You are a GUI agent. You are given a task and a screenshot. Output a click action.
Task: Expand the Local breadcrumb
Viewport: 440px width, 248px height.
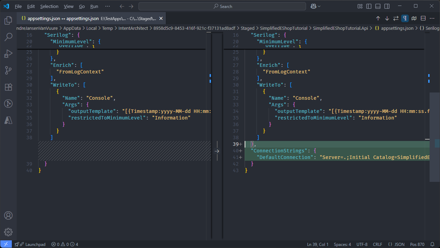point(92,28)
